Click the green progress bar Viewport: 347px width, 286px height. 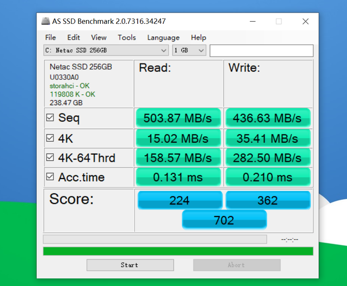click(178, 251)
